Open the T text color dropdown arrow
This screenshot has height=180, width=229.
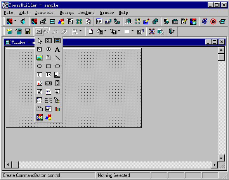click(119, 31)
